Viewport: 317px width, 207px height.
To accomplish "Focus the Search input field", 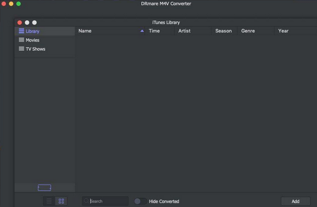I will coord(105,201).
